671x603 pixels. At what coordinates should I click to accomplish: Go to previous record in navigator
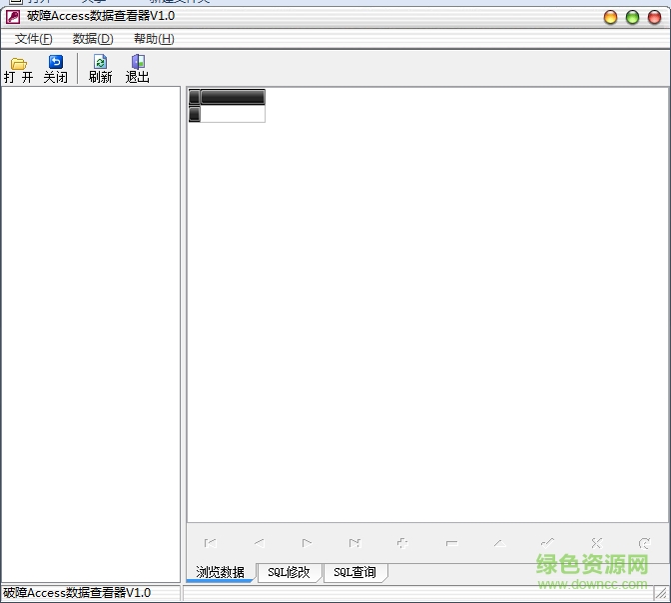coord(259,543)
